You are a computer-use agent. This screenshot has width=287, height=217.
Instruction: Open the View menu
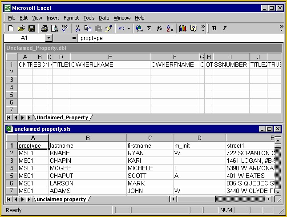(37, 18)
